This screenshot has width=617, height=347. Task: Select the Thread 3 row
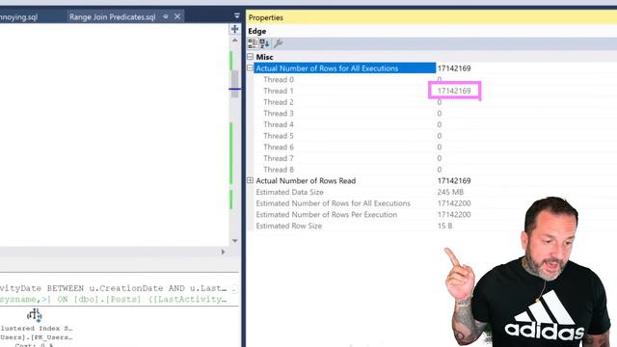[279, 114]
